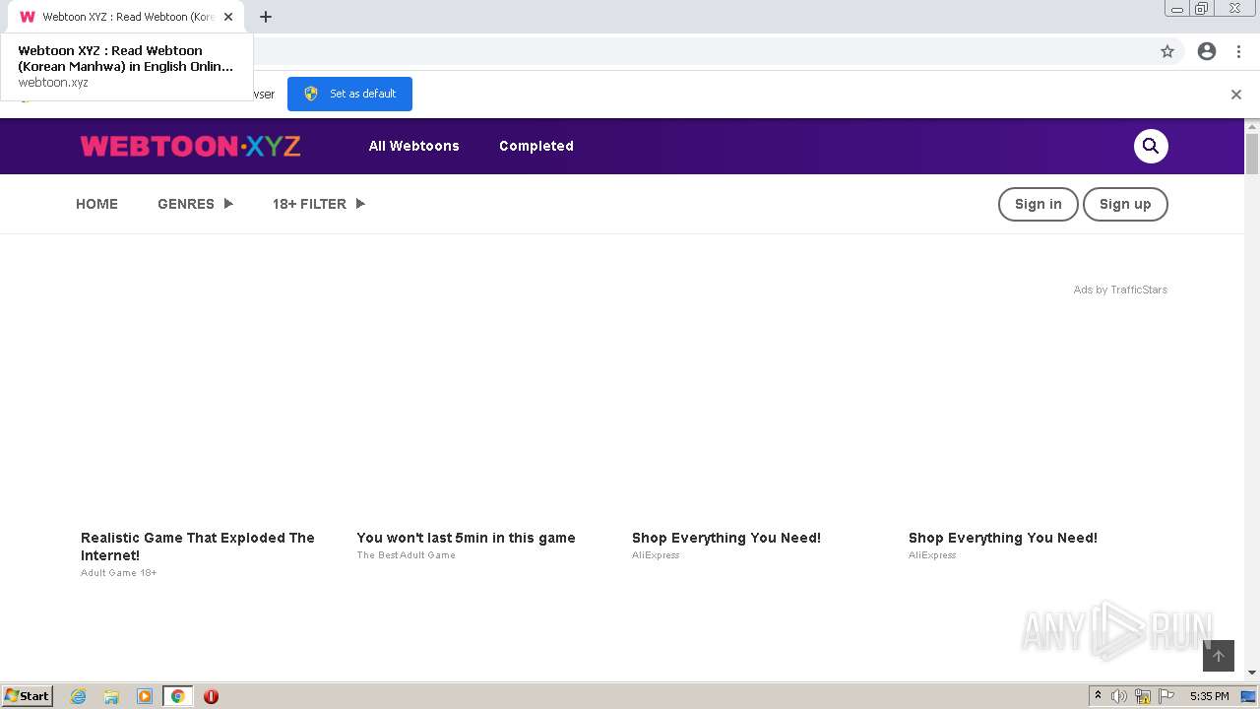Go to All Webtoons

pos(413,146)
